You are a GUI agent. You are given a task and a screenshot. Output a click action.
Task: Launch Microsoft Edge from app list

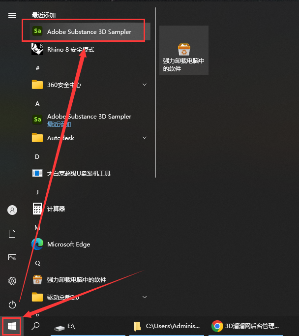(x=90, y=244)
